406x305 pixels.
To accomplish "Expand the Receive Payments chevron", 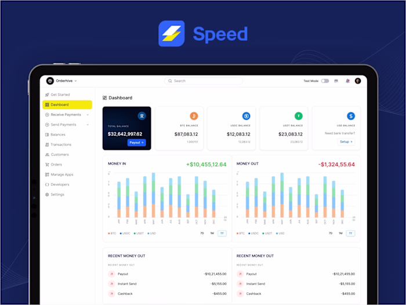I will (x=88, y=114).
